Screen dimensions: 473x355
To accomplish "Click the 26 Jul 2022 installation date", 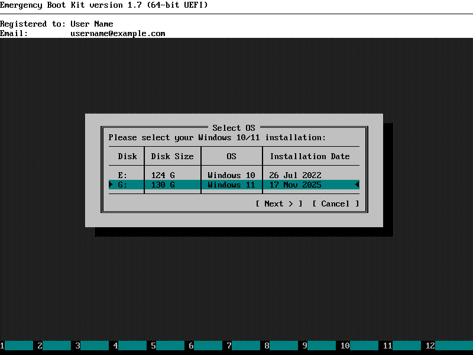I will [295, 175].
